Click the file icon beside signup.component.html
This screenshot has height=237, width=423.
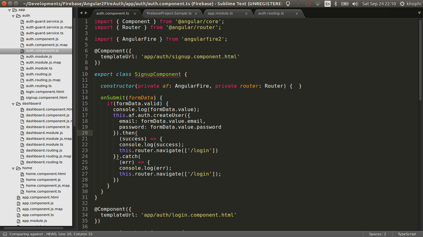pos(22,98)
